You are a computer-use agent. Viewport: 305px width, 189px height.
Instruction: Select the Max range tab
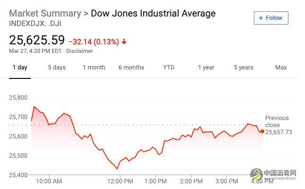point(281,68)
